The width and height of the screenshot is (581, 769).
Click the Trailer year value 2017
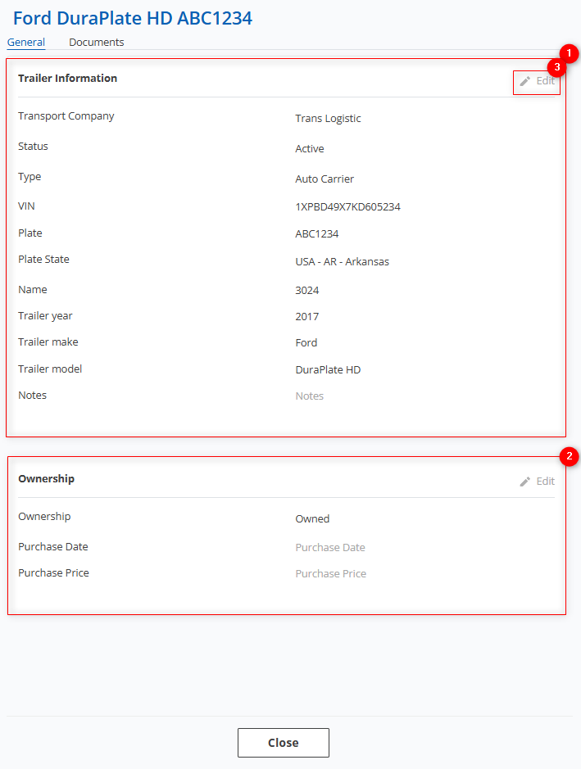tap(307, 317)
